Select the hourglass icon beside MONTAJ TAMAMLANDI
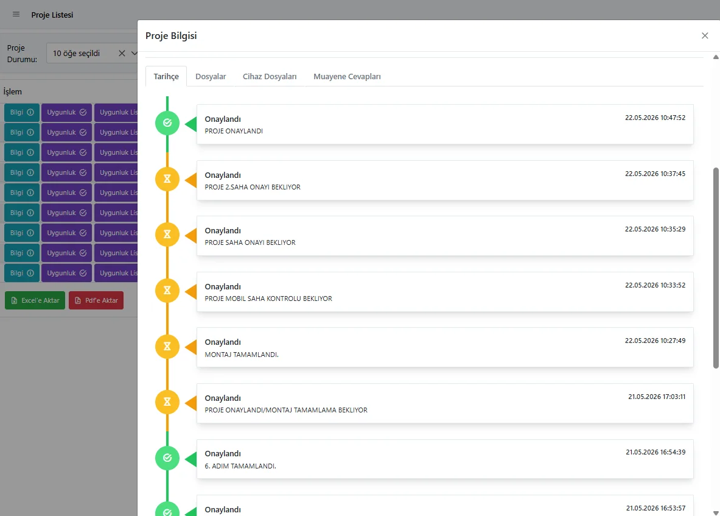The image size is (720, 516). [167, 346]
